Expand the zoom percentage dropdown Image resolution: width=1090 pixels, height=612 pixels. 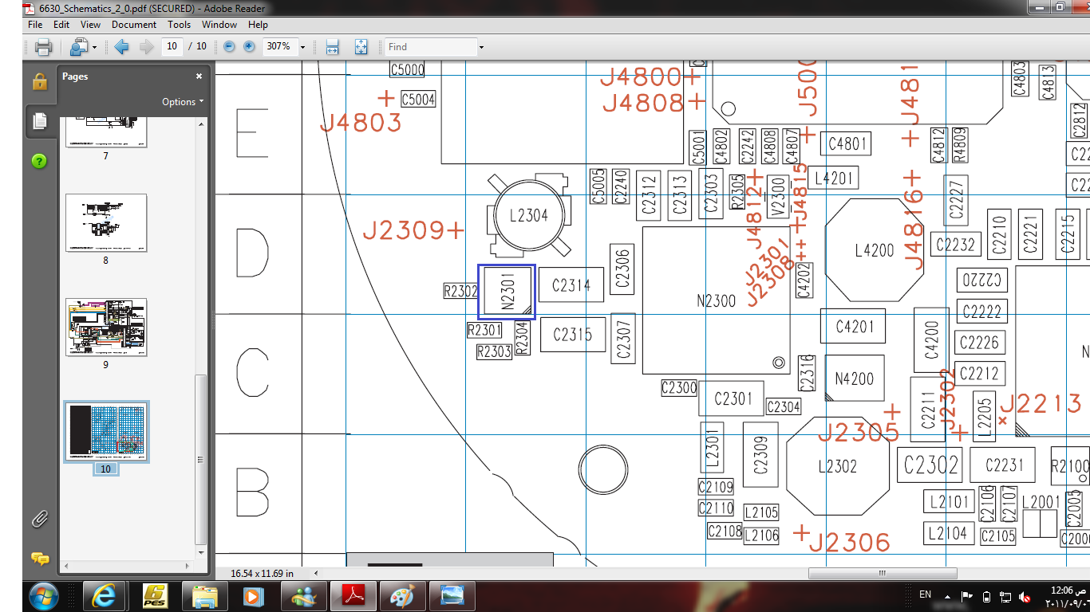coord(302,47)
